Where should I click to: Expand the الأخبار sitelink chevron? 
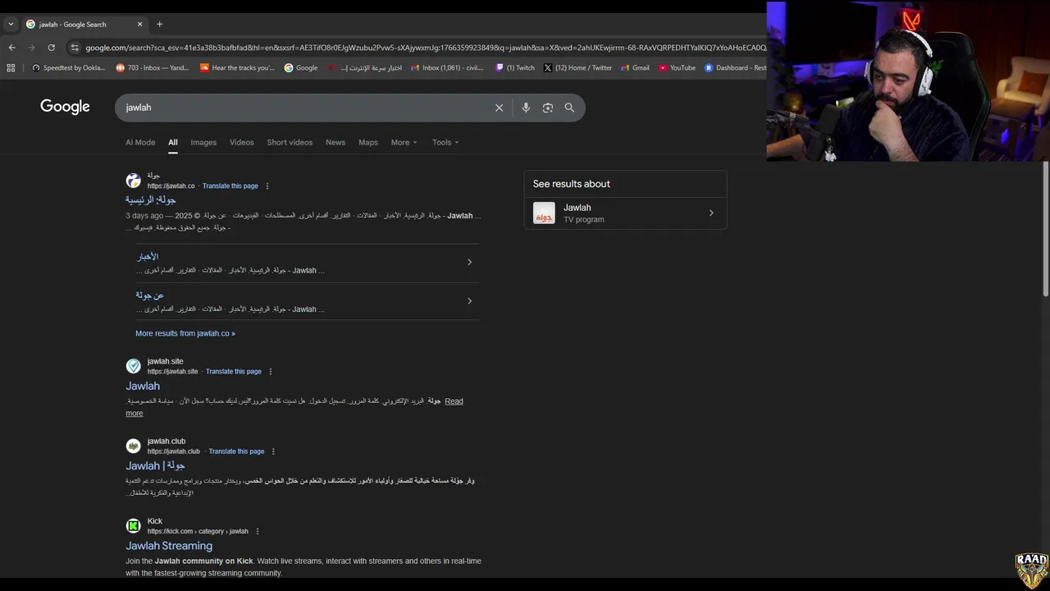[469, 263]
